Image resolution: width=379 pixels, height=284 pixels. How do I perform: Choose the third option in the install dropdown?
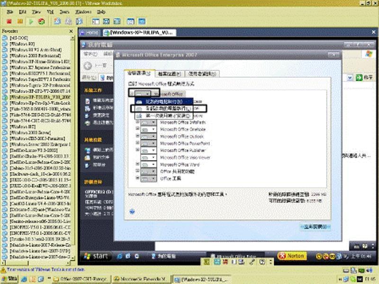click(164, 116)
